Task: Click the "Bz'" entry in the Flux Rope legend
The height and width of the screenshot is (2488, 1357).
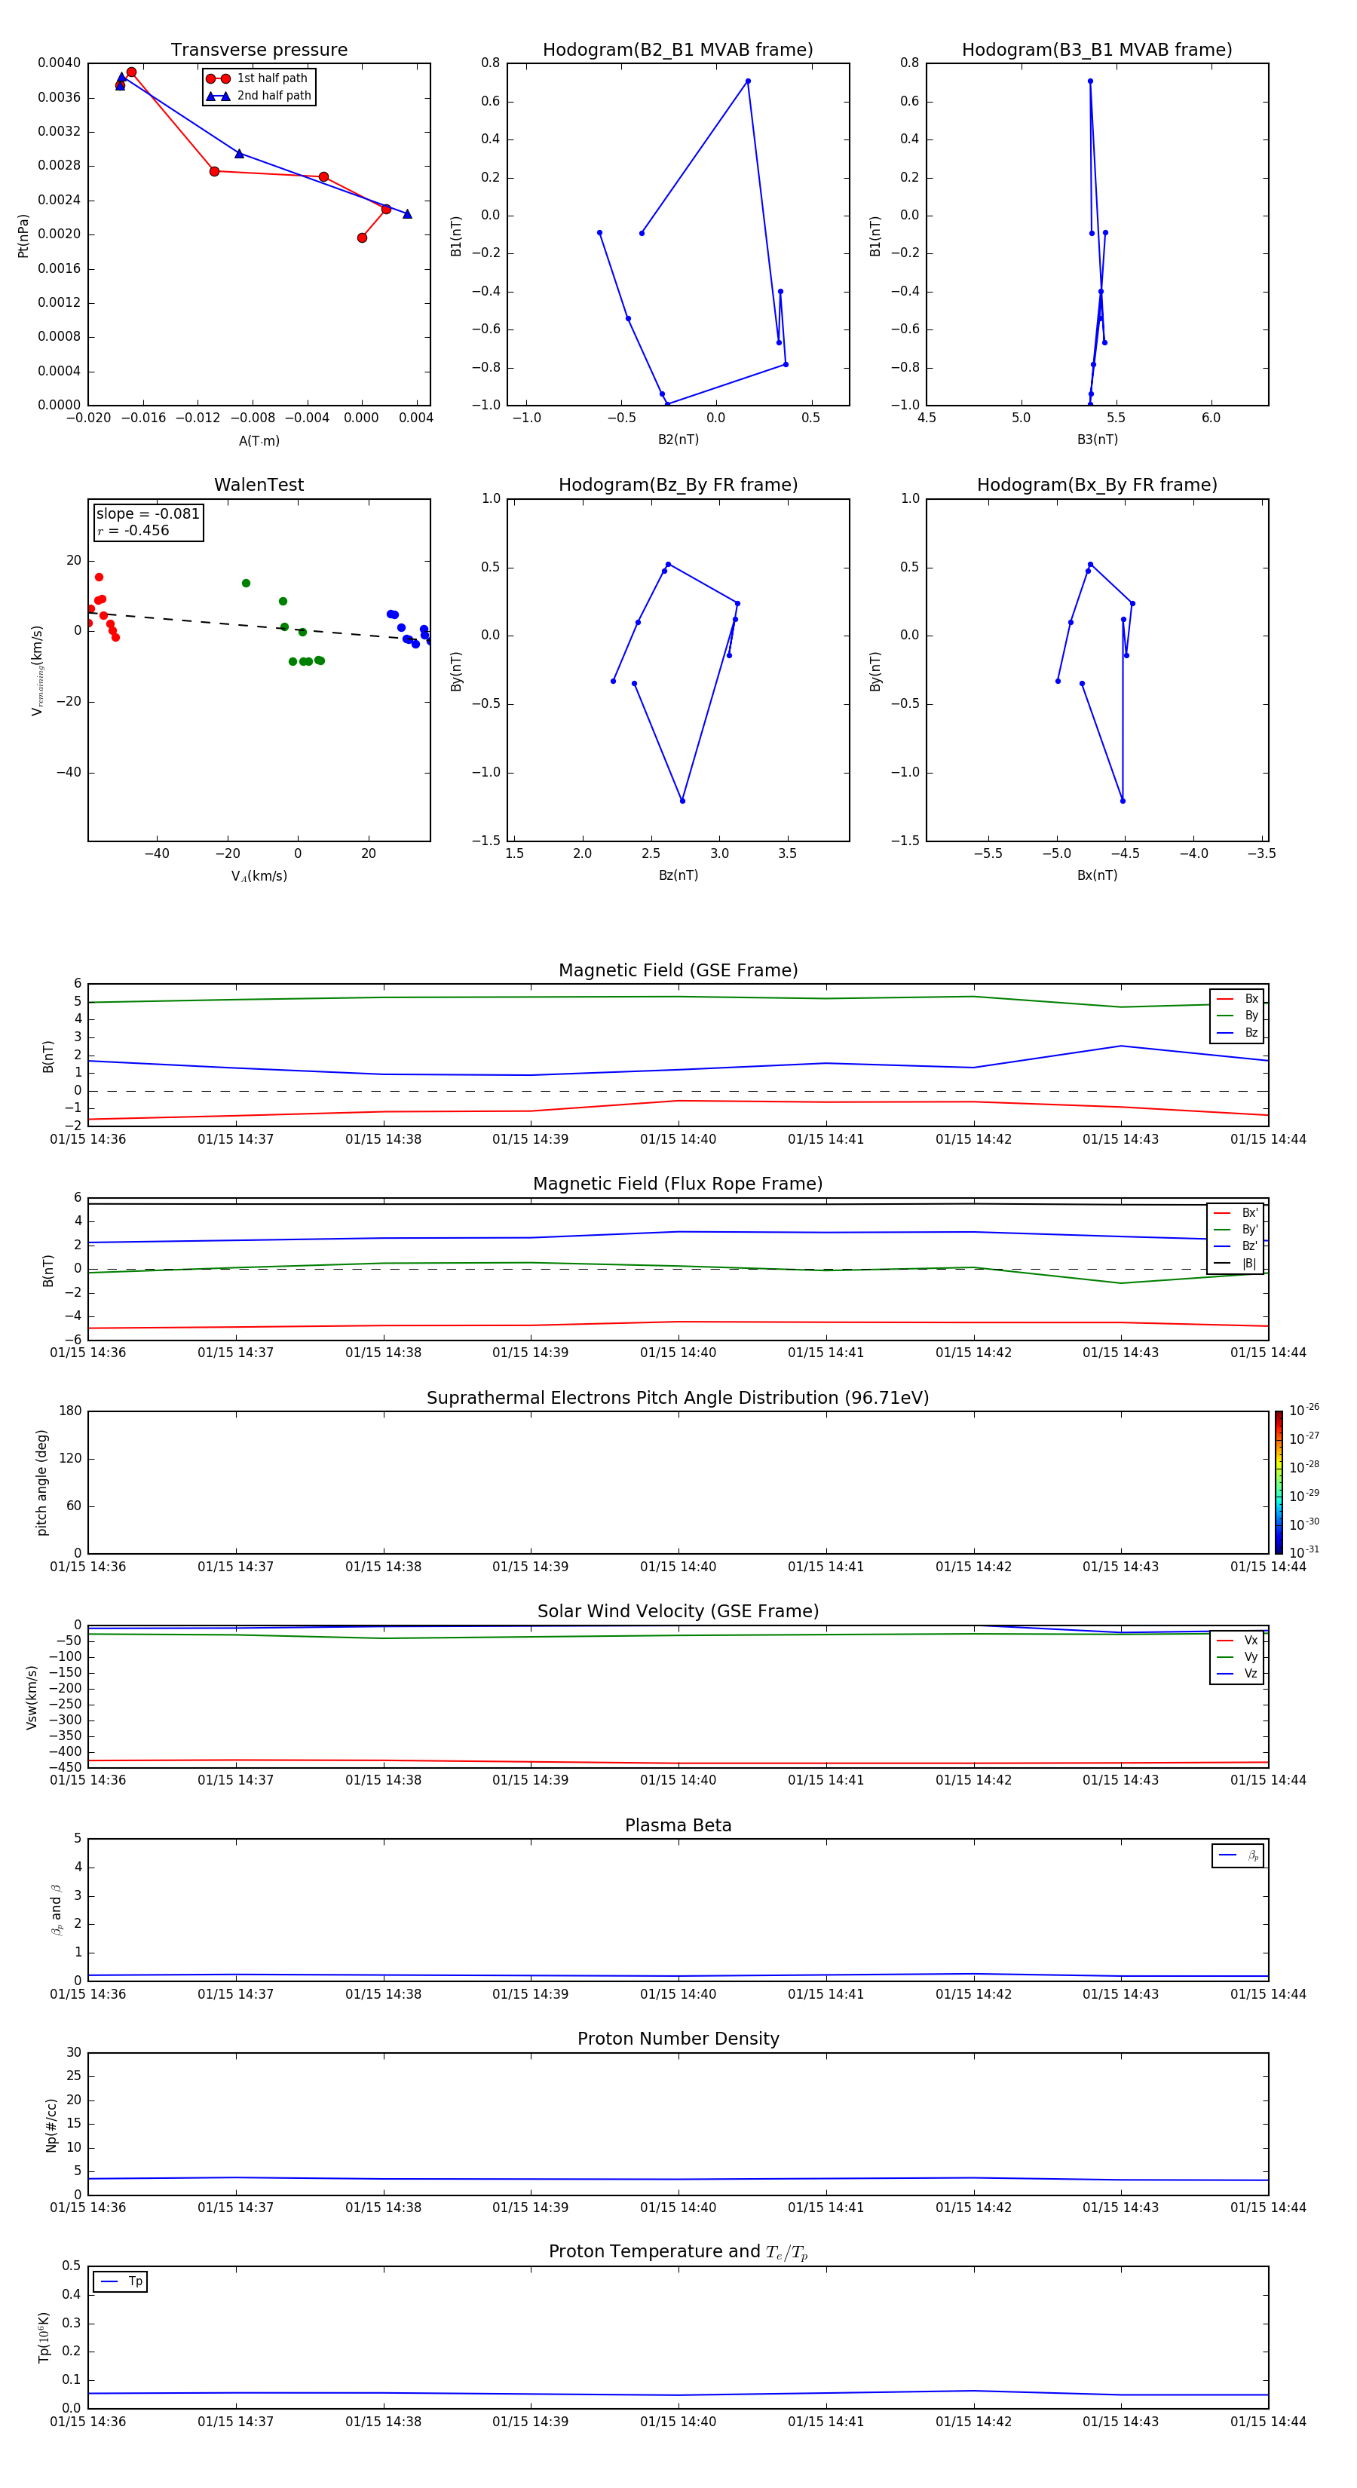Action: [x=1236, y=1247]
